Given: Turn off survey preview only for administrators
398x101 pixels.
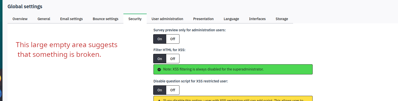Looking at the screenshot, I should click(173, 39).
